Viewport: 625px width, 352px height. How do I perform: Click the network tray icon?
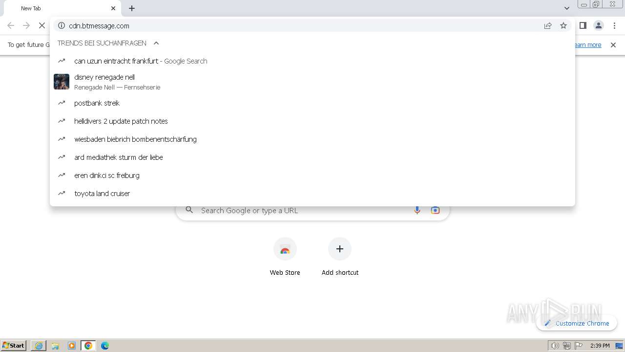coord(566,346)
